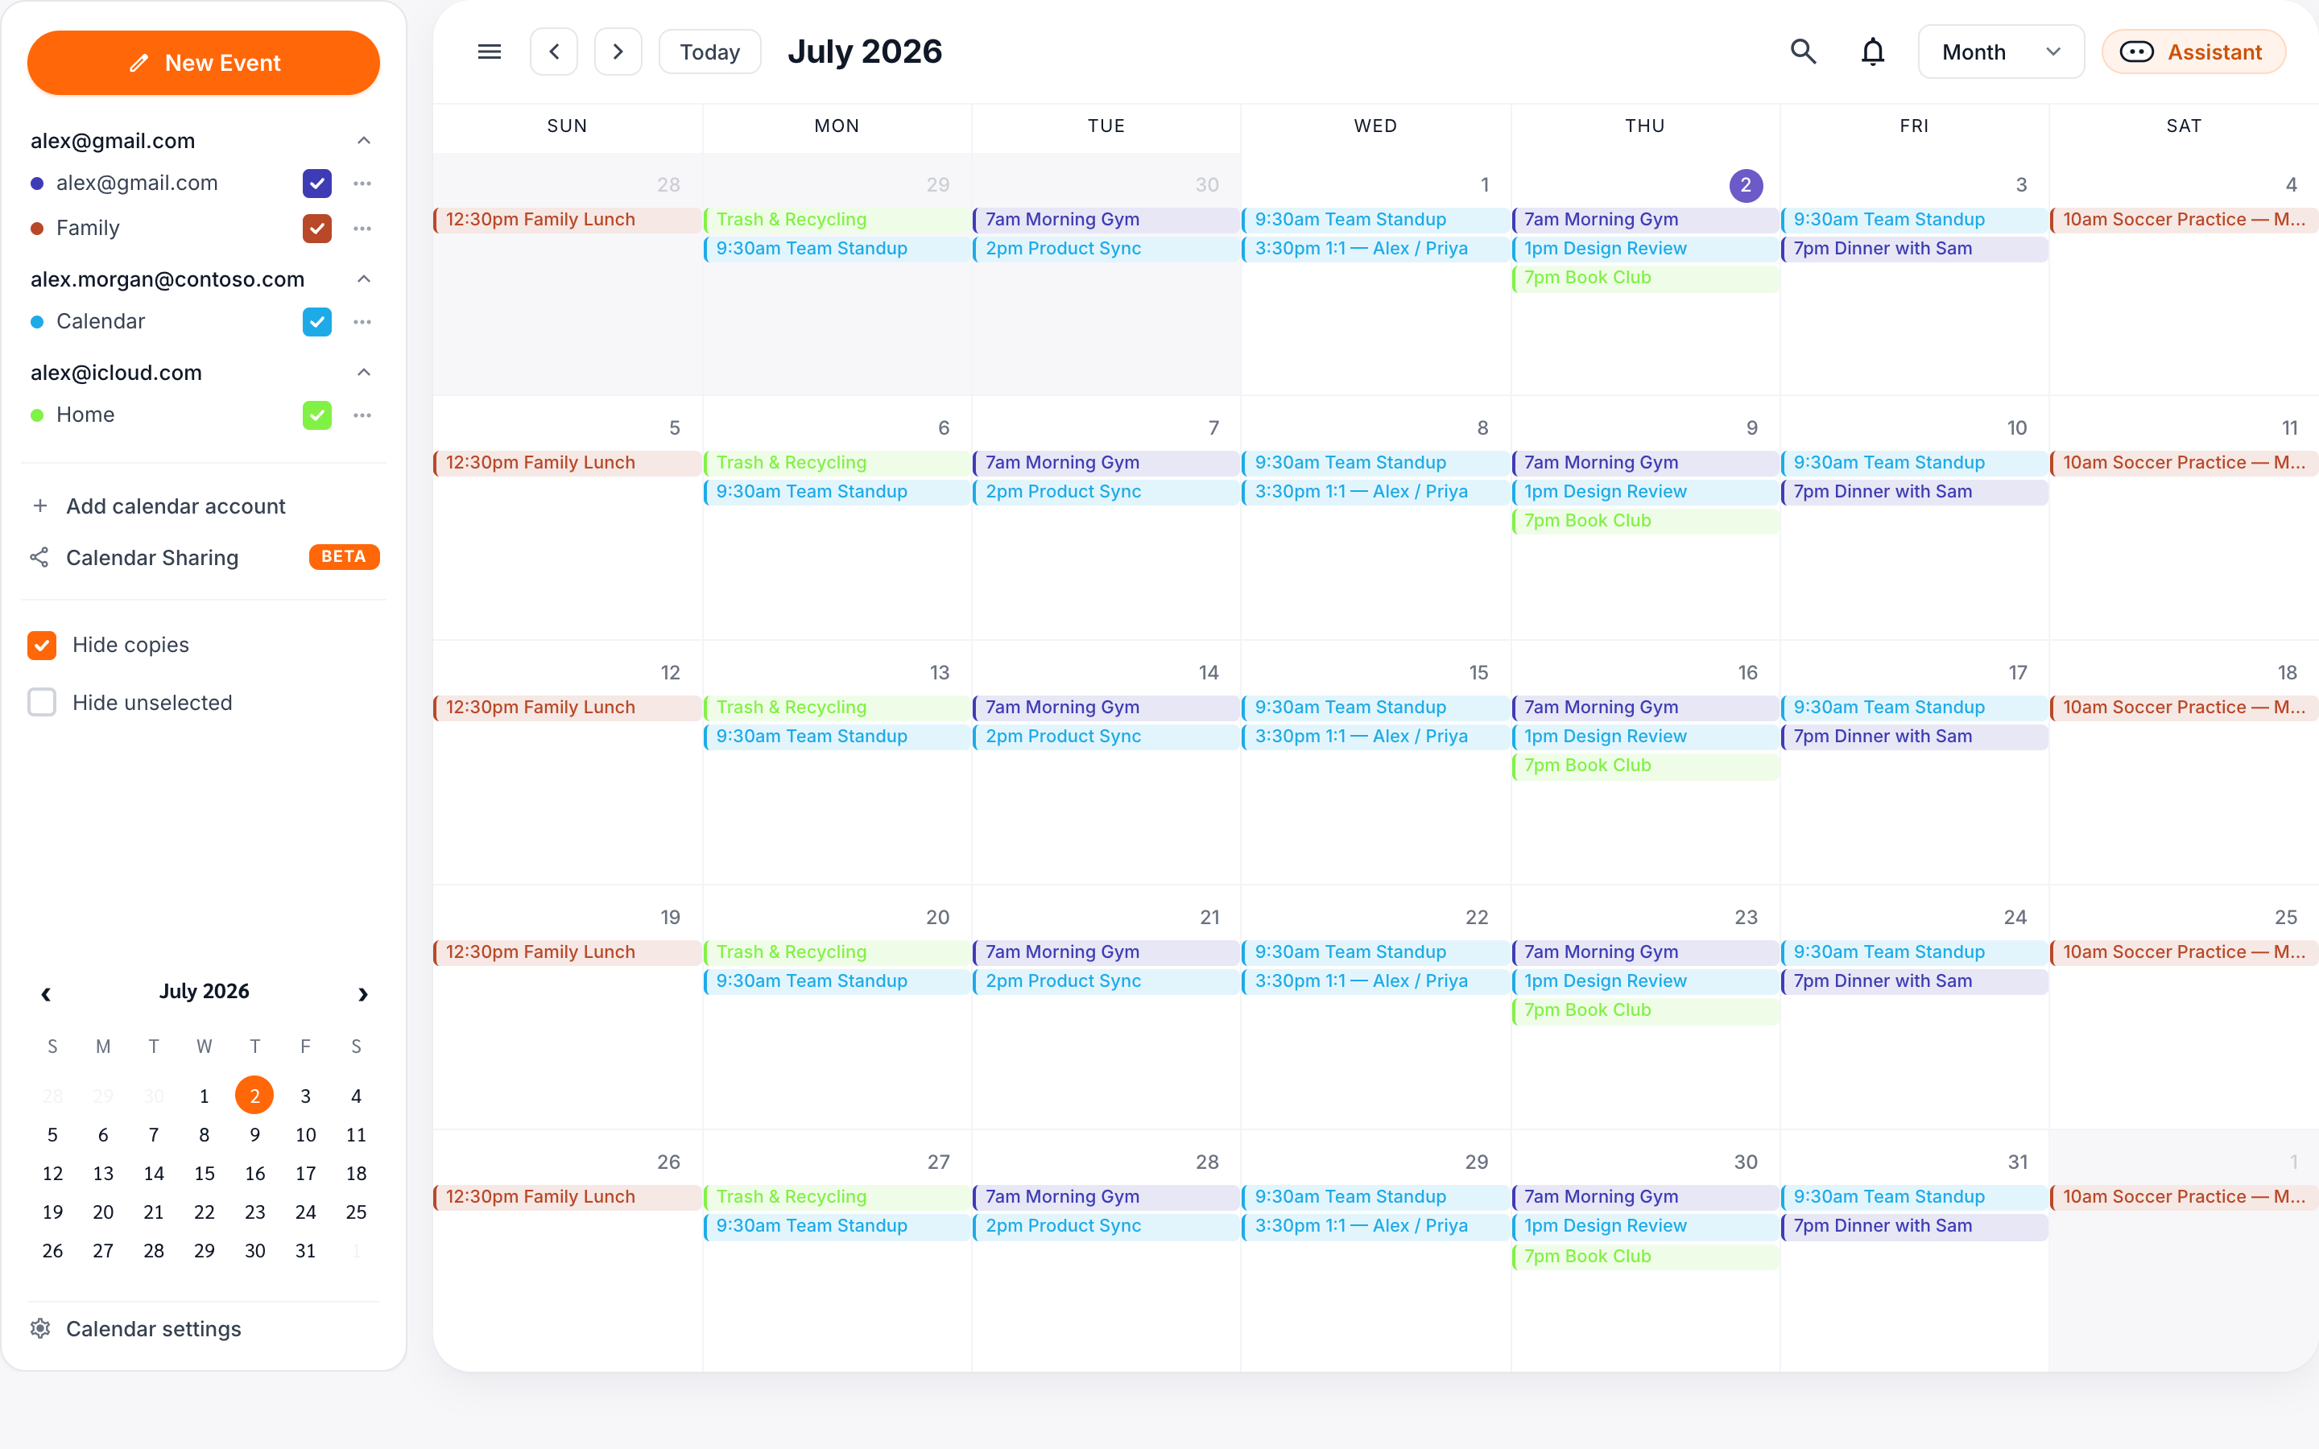Uncheck the contoso Calendar checkbox
Viewport: 2319px width, 1449px height.
(317, 322)
